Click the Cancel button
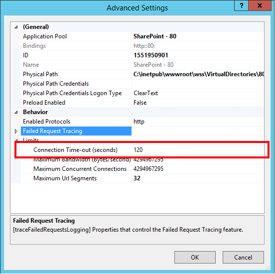 [x=243, y=258]
